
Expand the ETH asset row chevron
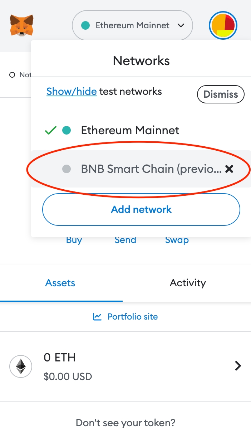point(238,366)
